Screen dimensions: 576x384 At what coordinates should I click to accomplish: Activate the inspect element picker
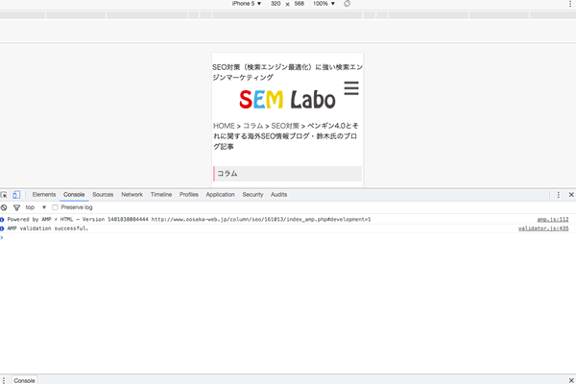coord(4,195)
